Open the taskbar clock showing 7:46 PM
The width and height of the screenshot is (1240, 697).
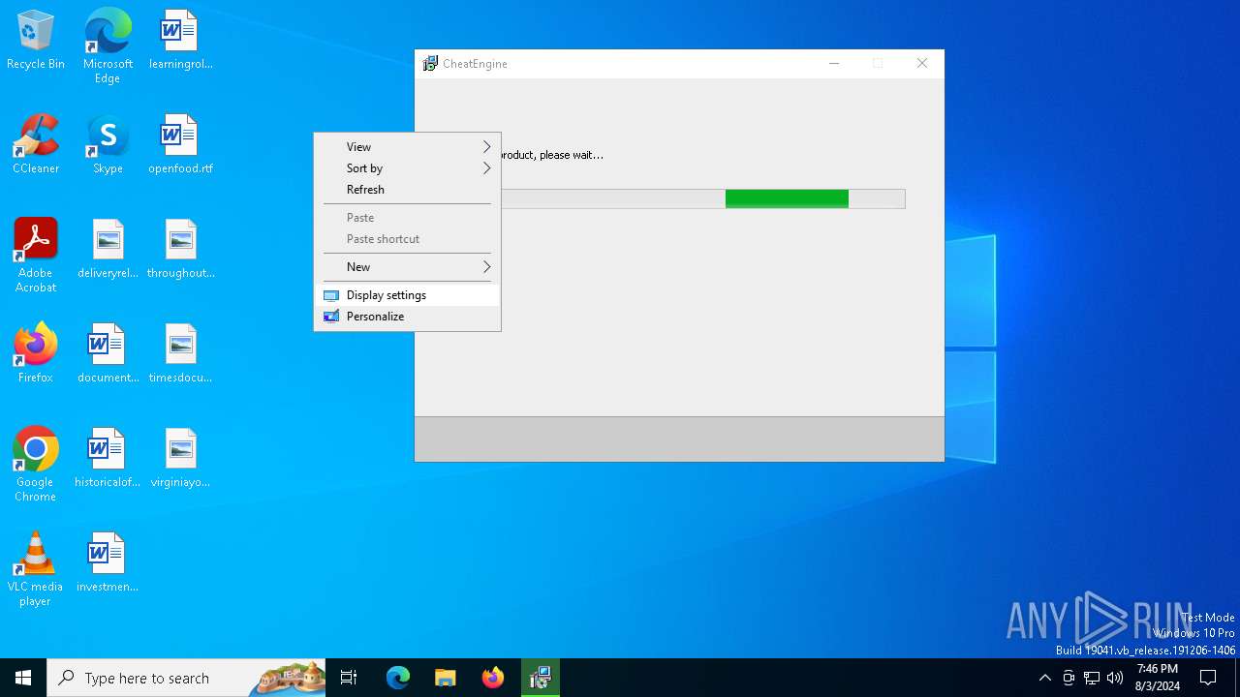1158,678
